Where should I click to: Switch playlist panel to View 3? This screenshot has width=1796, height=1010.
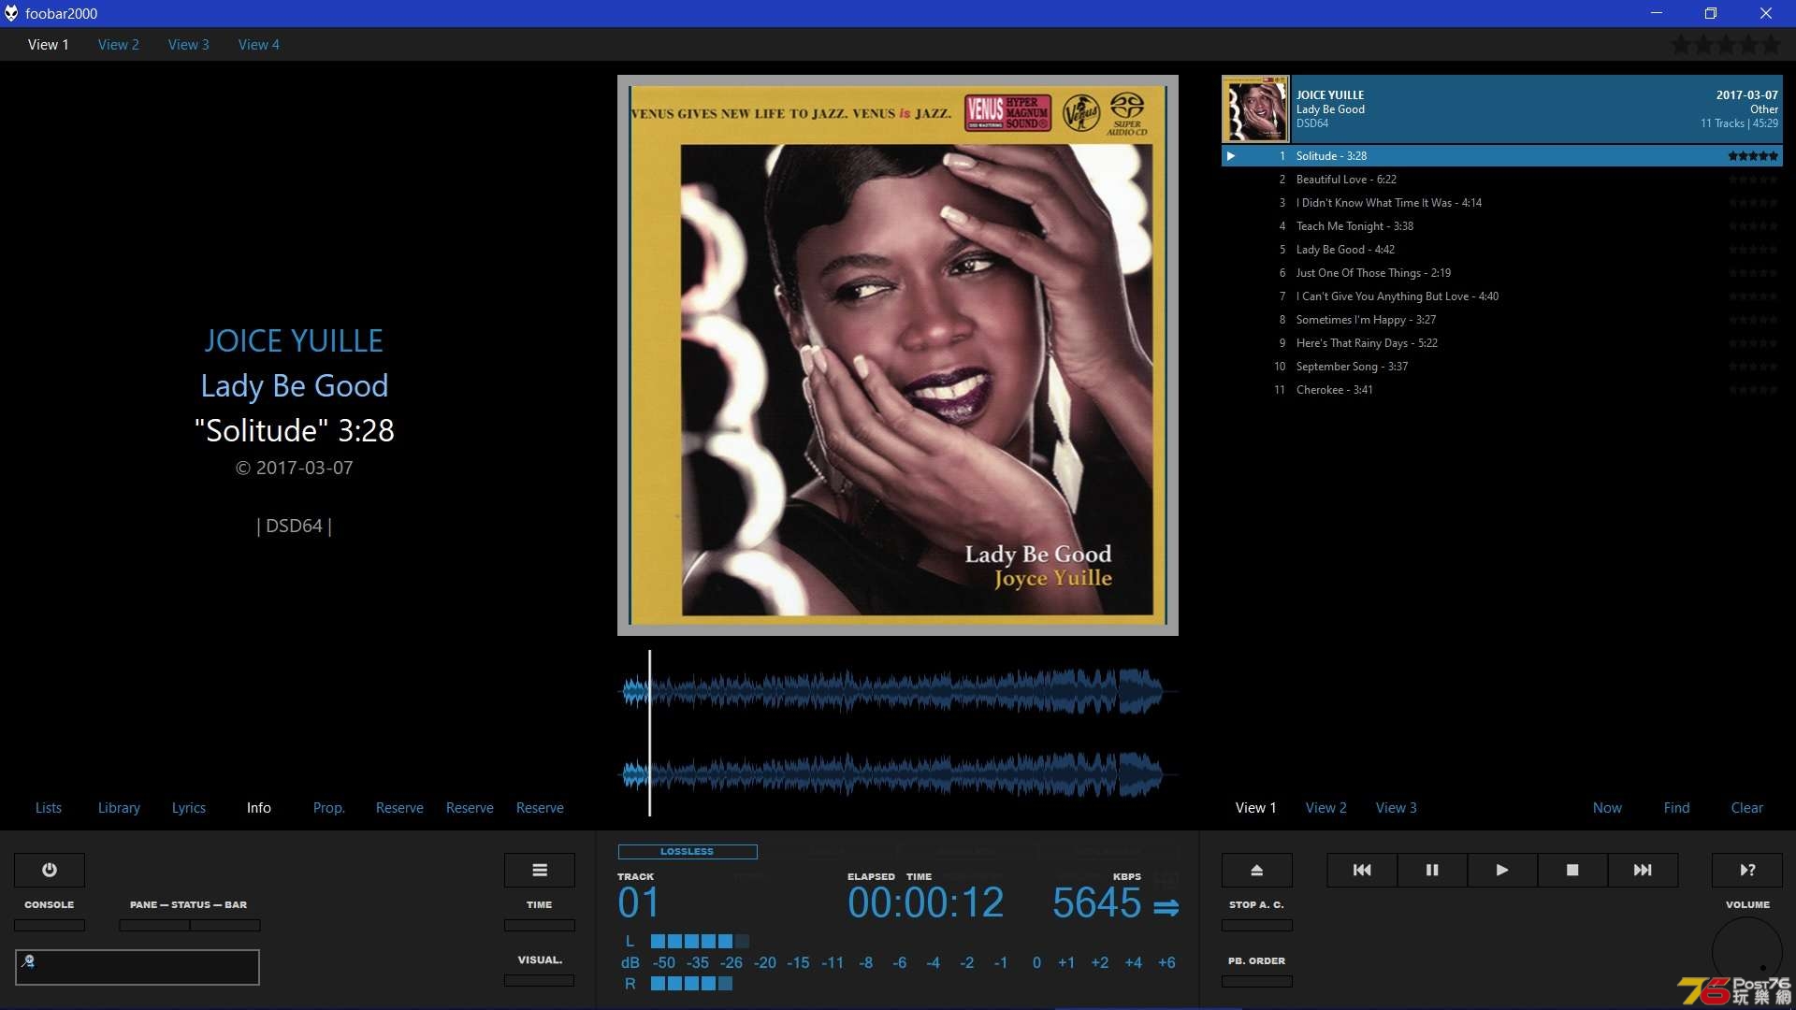1397,807
